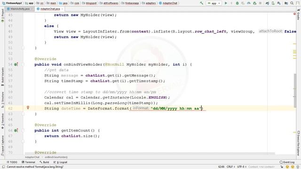Open the Terminal tool window
Viewport: 301px width, 169px height.
[x=28, y=162]
